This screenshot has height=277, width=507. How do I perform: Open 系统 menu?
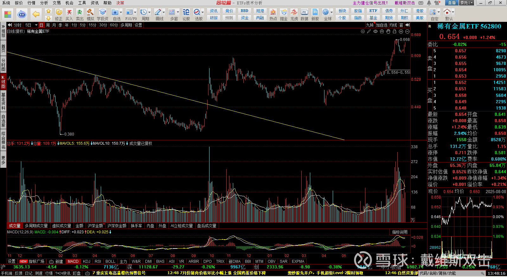tap(6, 3)
